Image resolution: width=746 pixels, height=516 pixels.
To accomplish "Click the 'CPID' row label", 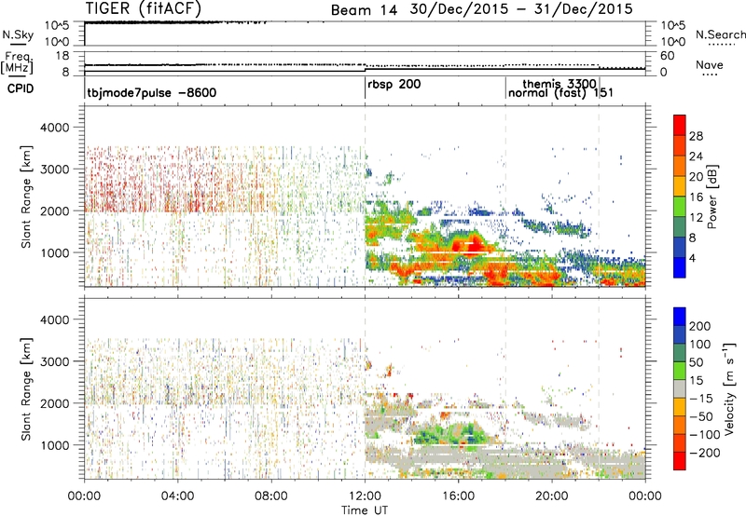I will (x=21, y=88).
